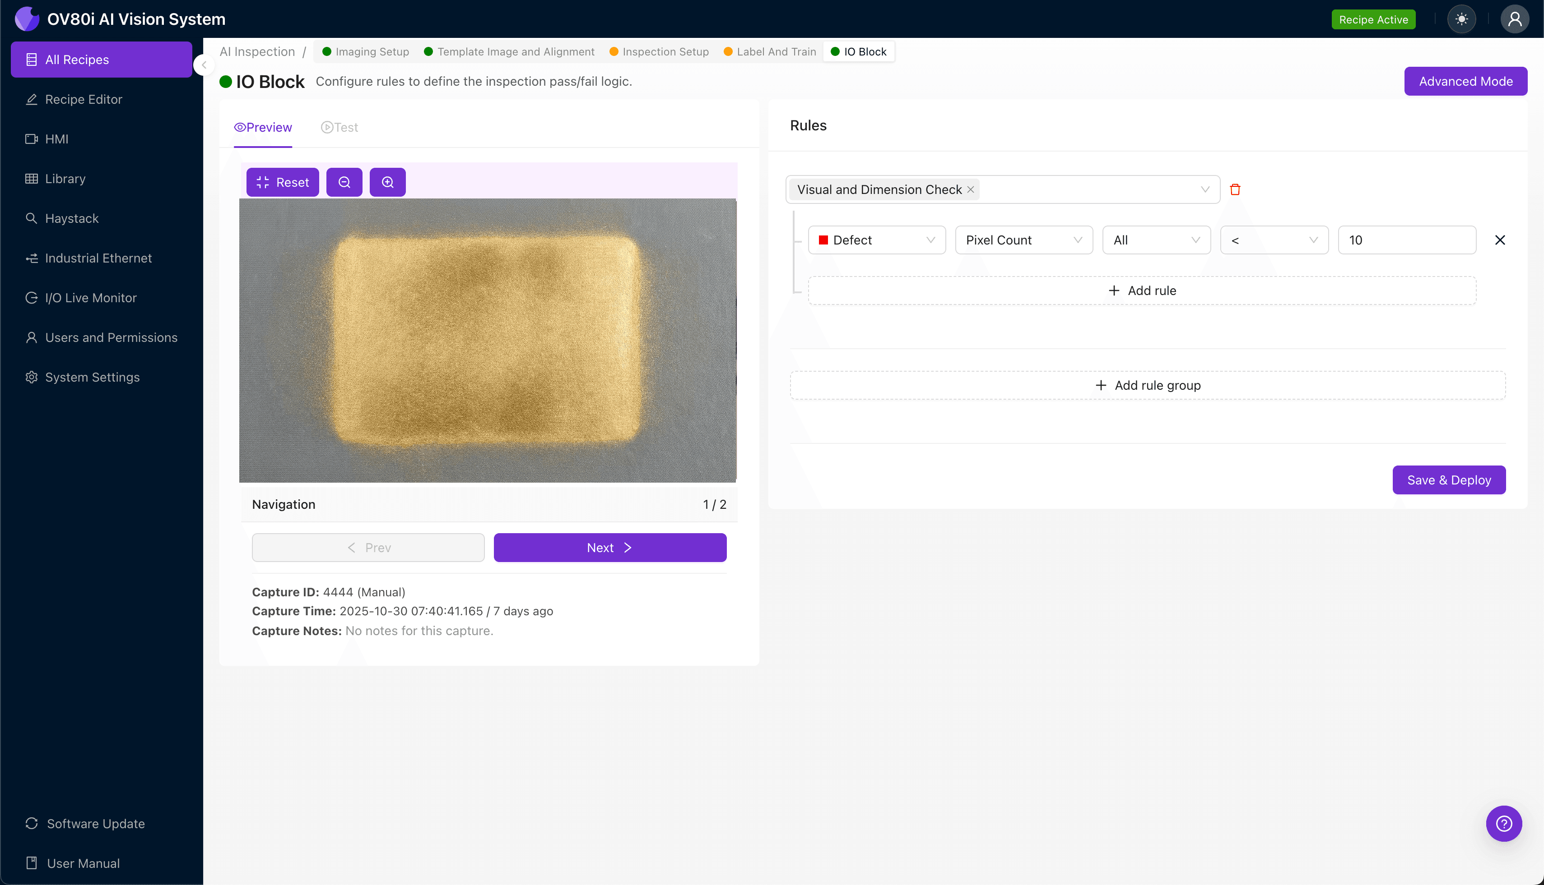Switch to the Test tab
Viewport: 1544px width, 885px height.
339,127
